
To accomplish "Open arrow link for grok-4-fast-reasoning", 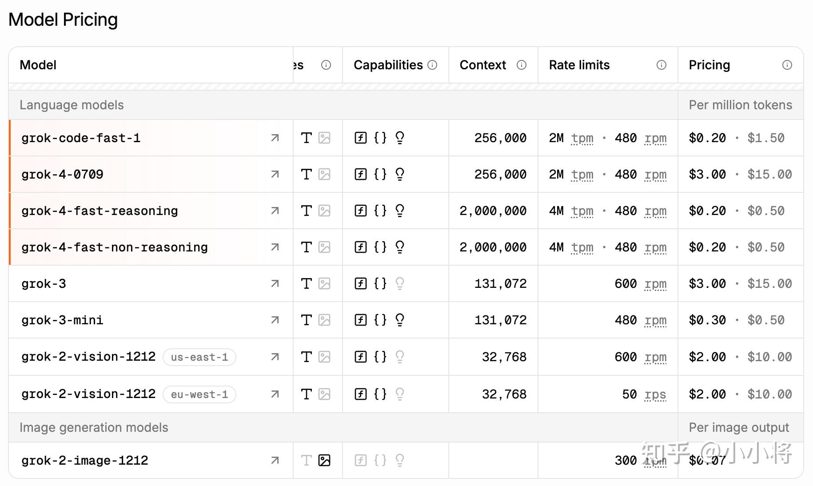I will pyautogui.click(x=275, y=211).
